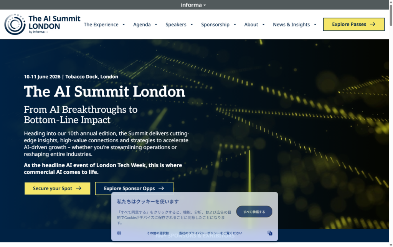Screen dimensions: 393x247
Task: Open cookie settings gear icon in banner
Action: tap(119, 233)
